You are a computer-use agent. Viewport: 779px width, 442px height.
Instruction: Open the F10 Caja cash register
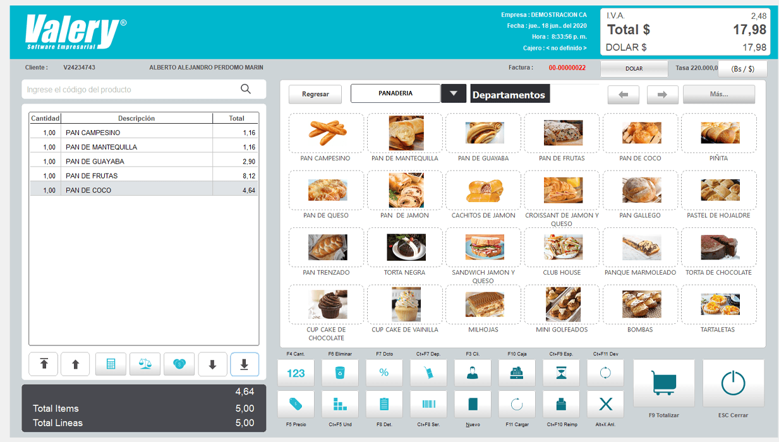pyautogui.click(x=517, y=373)
